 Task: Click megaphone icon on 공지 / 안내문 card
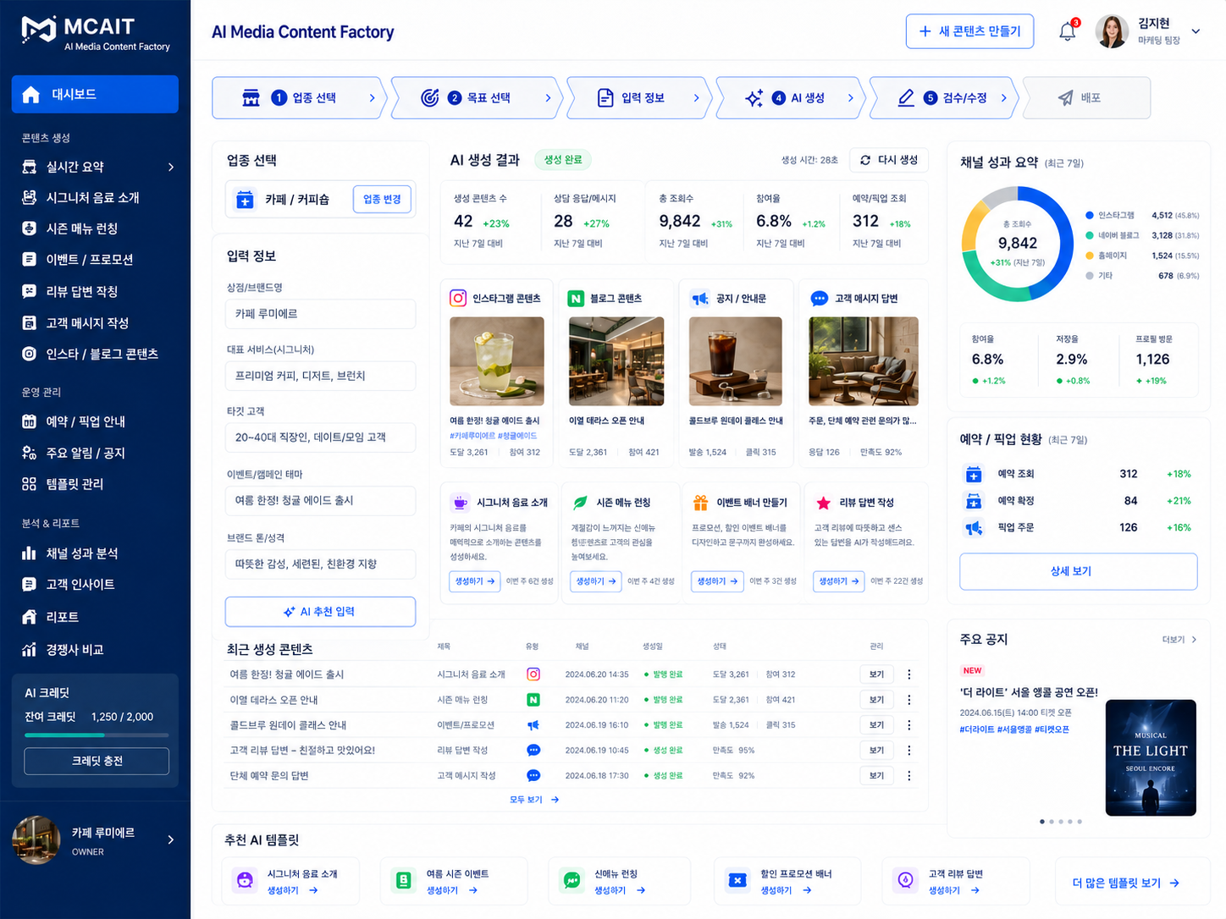pos(700,299)
